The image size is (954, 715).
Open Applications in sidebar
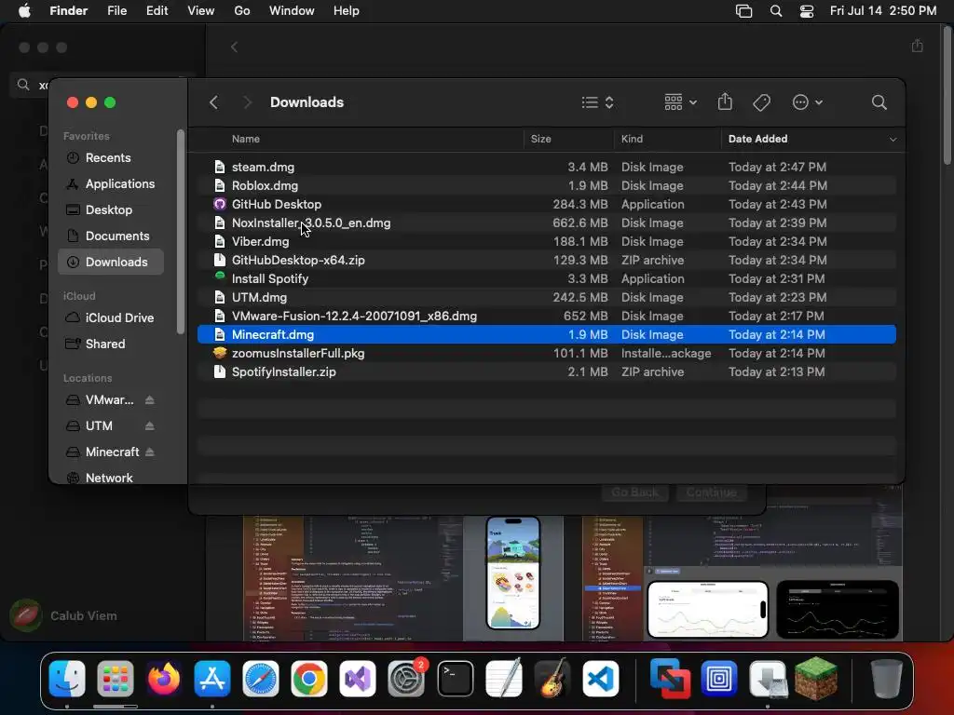(110, 183)
